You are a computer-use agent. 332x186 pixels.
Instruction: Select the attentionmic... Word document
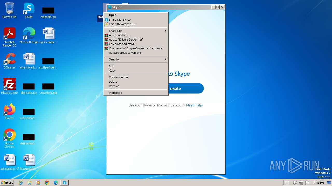coord(29,61)
